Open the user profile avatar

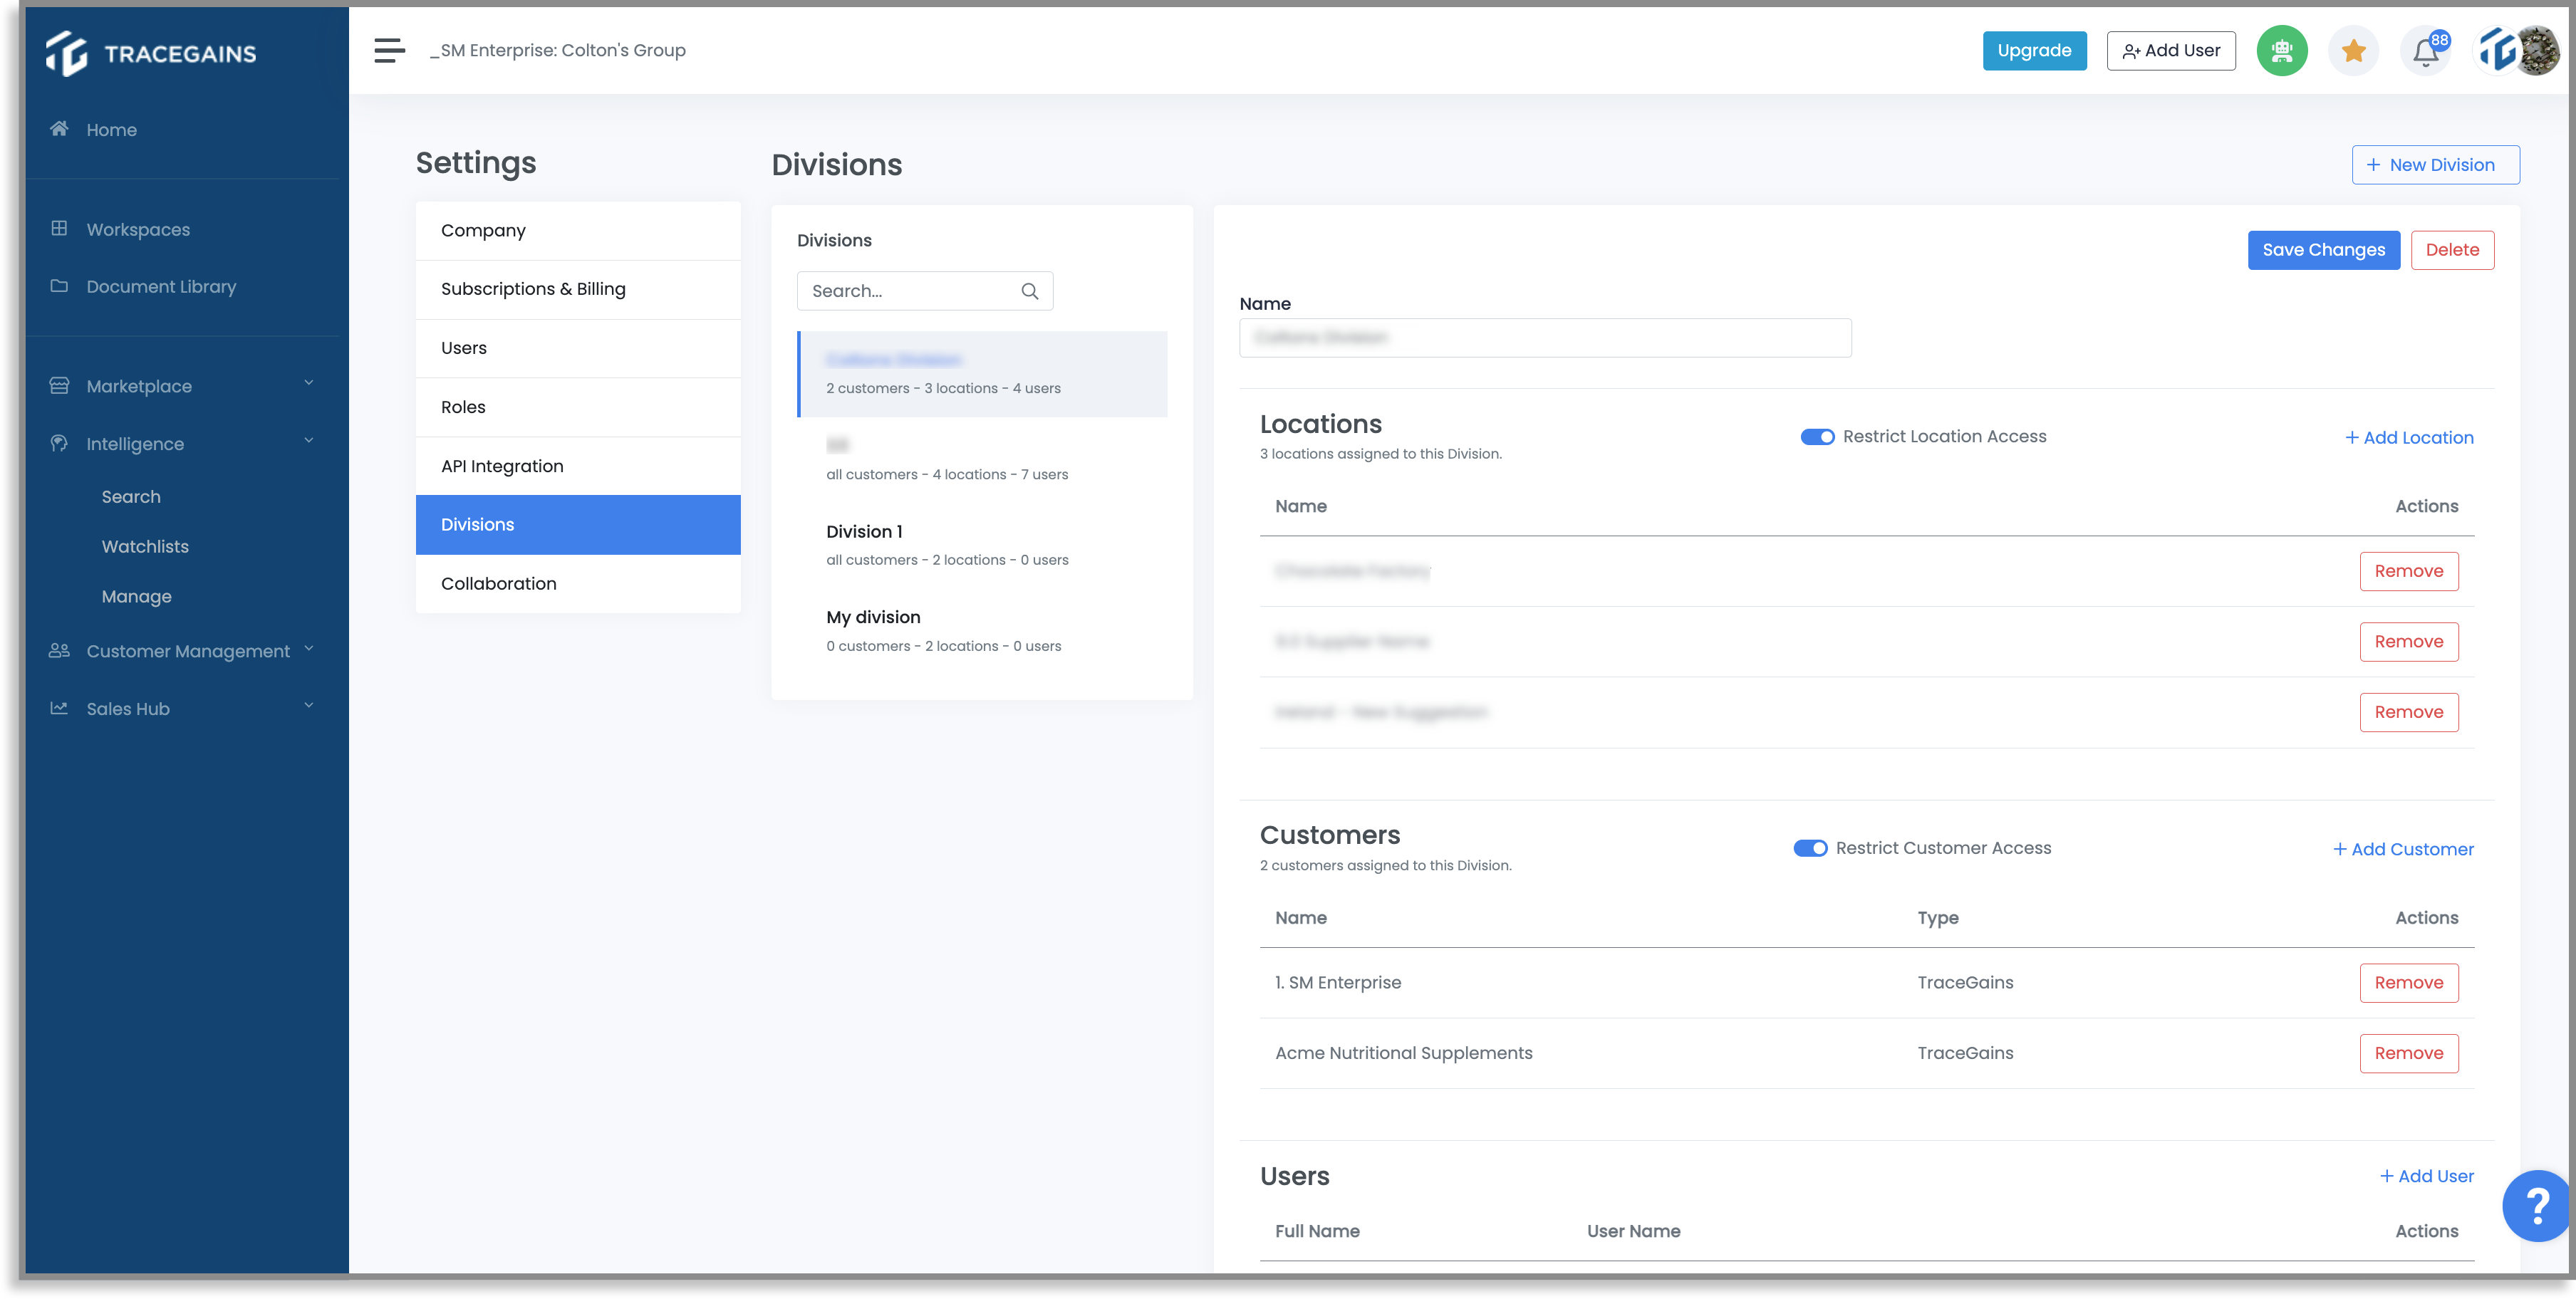2519,50
